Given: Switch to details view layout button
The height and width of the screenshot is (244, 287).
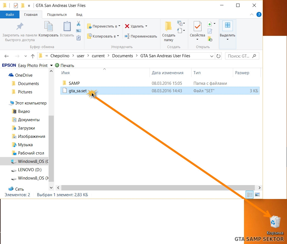Looking at the screenshot, I should pyautogui.click(x=250, y=195).
